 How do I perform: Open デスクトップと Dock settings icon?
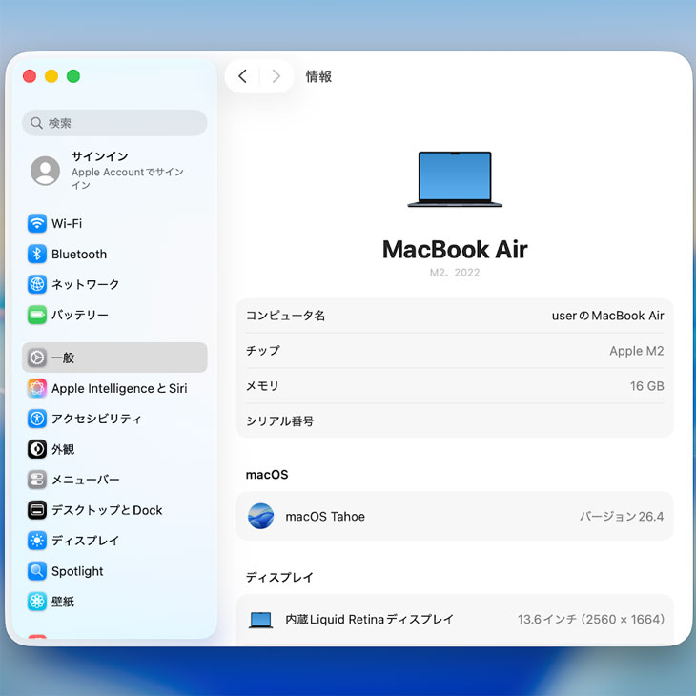pyautogui.click(x=37, y=510)
